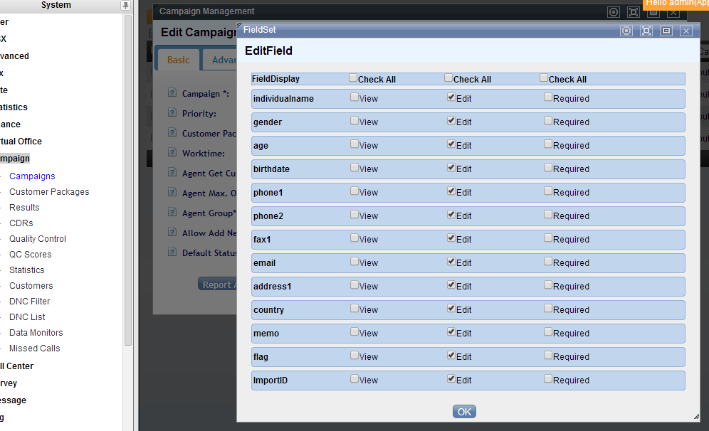Click the sidebar vertical scrollbar

[x=128, y=178]
